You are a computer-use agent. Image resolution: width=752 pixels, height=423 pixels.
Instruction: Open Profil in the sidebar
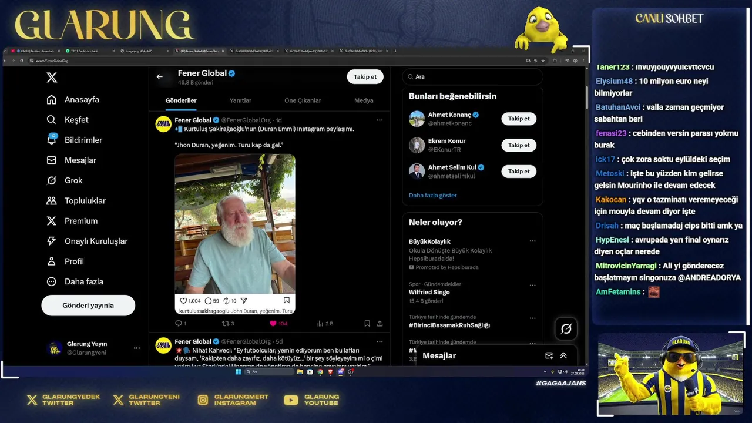[x=65, y=261]
